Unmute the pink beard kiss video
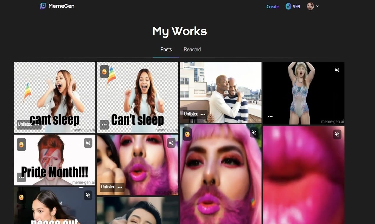This screenshot has height=224, width=375. [x=171, y=143]
